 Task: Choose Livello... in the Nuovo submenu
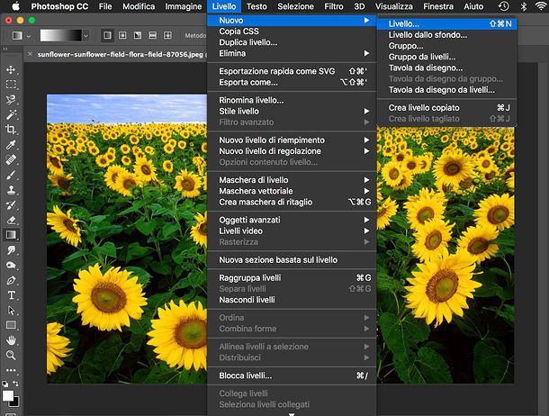click(x=446, y=23)
